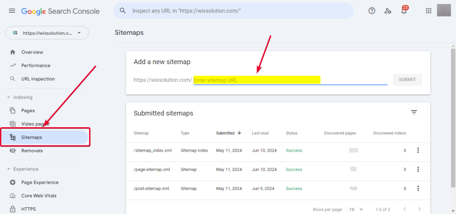Screen dimensions: 456x214
Task: Collapse the Indexing section
Action: (x=8, y=97)
